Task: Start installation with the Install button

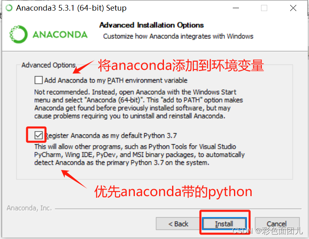Action: click(224, 224)
